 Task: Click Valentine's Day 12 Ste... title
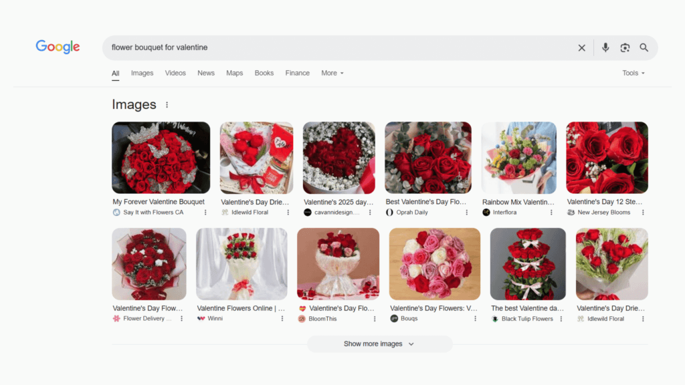tap(605, 202)
